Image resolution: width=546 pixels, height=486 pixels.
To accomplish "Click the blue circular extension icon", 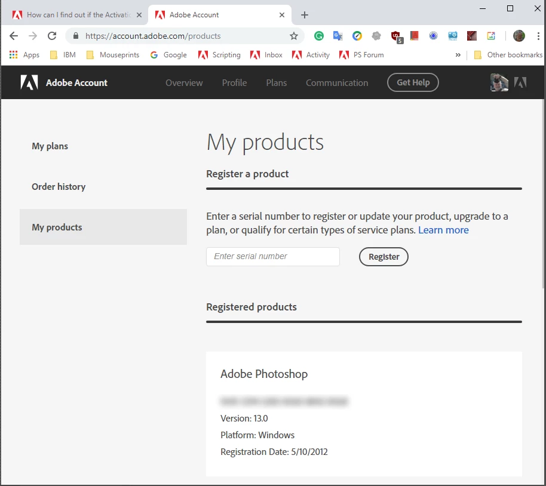I will coord(433,36).
